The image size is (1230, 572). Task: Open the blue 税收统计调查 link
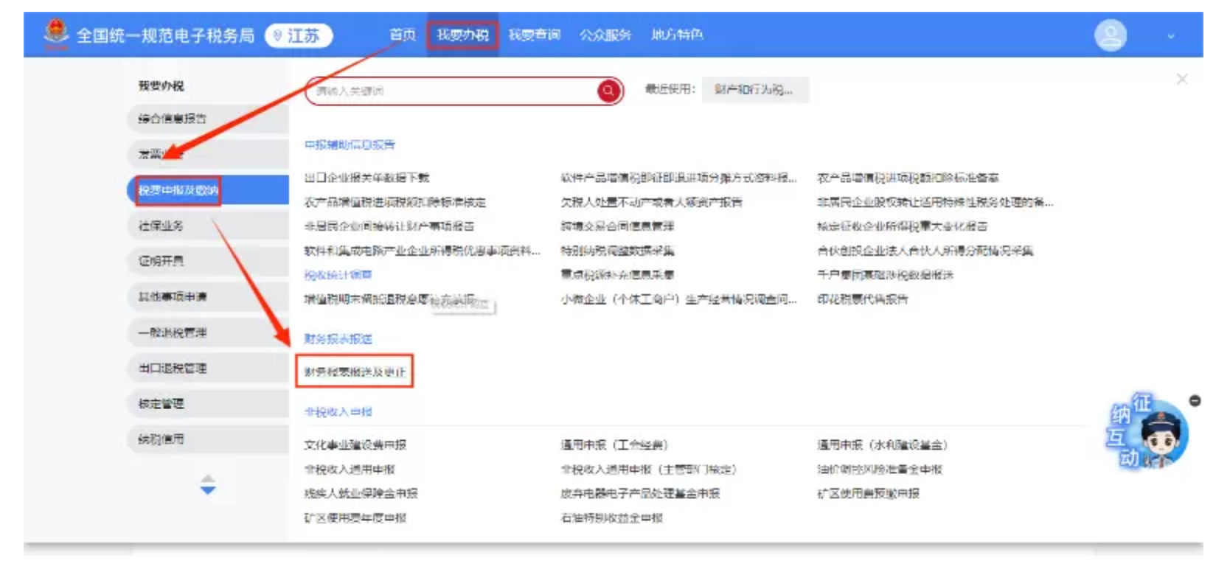click(338, 275)
